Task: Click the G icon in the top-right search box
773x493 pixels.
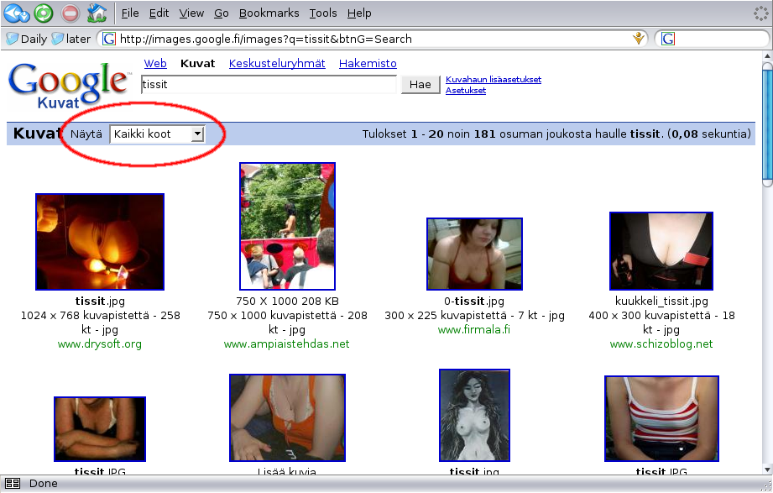Action: tap(667, 37)
